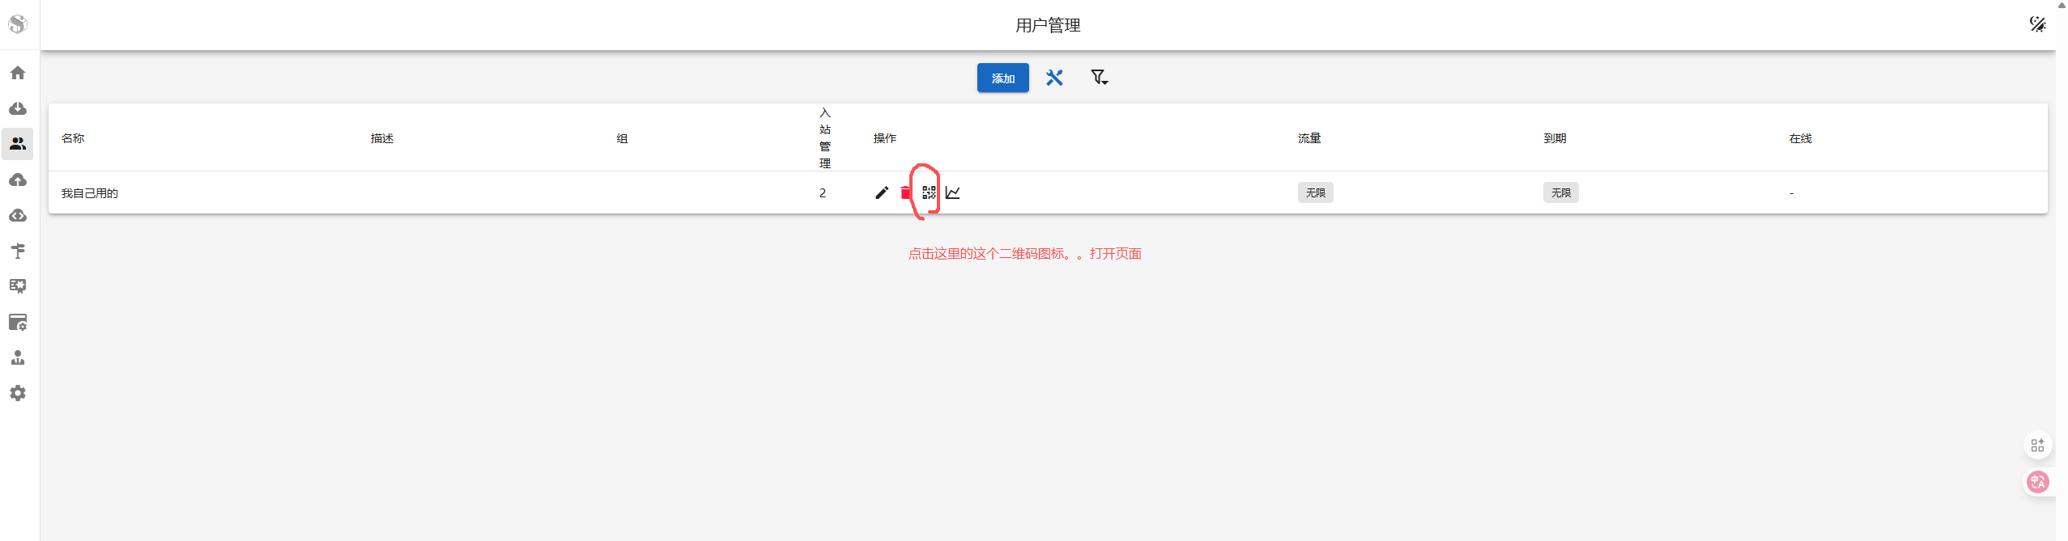This screenshot has width=2068, height=541.
Task: Open the cloud upload sidebar page
Action: (x=18, y=180)
